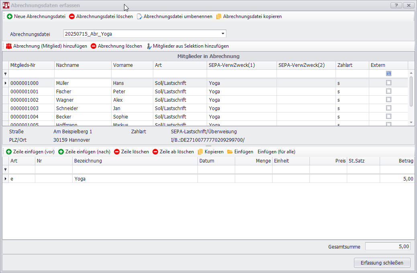Expand the Yoga line item row indicator

coord(6,179)
